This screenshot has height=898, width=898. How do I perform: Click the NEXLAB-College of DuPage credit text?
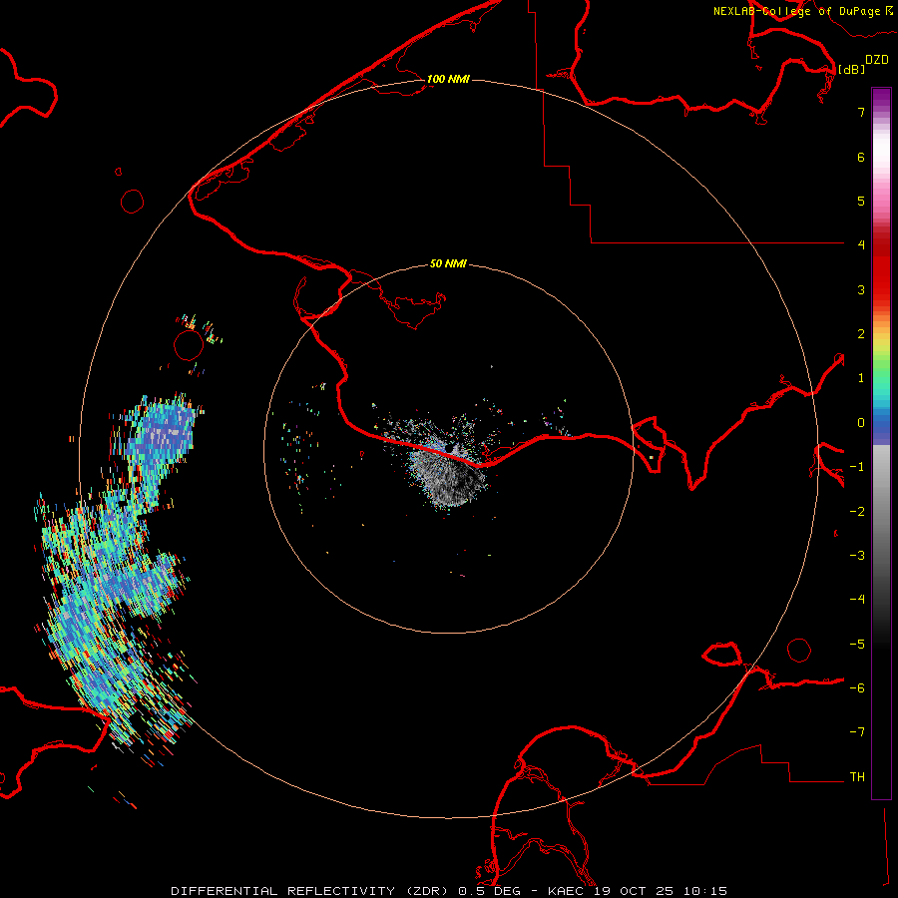[x=803, y=11]
